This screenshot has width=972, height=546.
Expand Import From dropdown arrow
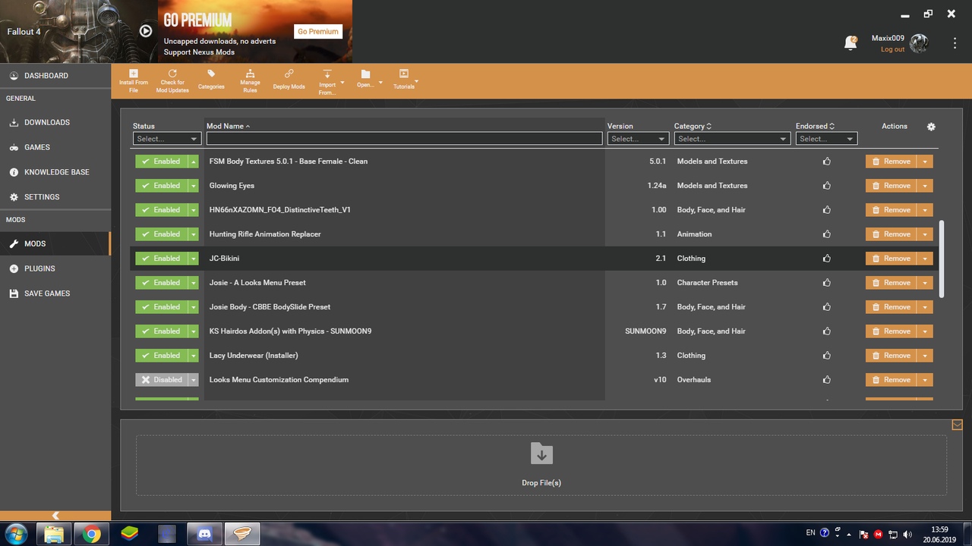(x=342, y=82)
